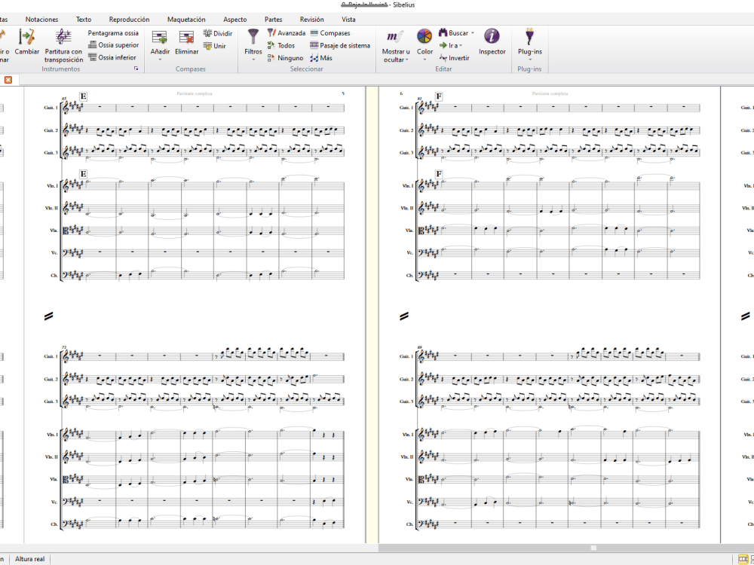Click bar number 65 on page 5
This screenshot has height=565, width=754.
point(64,98)
